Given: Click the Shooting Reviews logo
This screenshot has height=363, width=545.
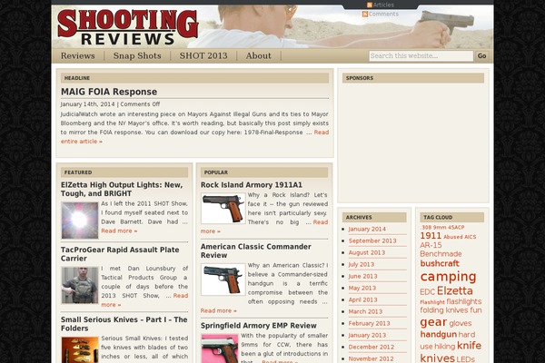Looking at the screenshot, I should (x=128, y=27).
